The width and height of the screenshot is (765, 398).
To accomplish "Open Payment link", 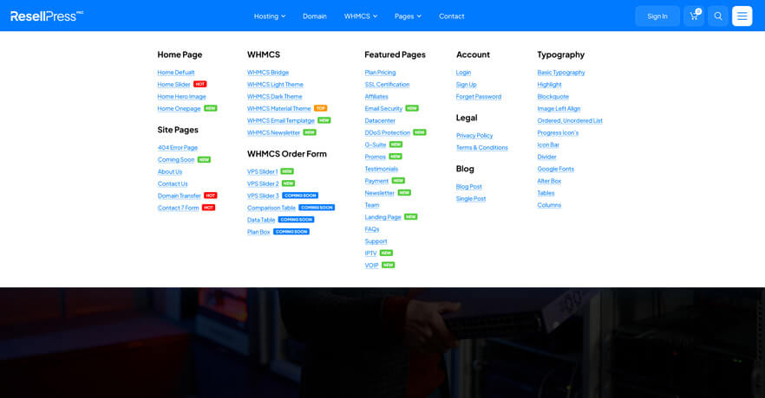I will tap(376, 181).
